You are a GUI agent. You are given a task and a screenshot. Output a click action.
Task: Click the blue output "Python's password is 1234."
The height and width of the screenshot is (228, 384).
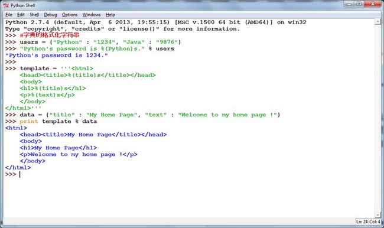(x=57, y=56)
